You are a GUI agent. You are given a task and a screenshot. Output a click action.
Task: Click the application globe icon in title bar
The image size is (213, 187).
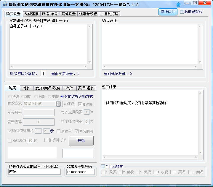(5, 4)
